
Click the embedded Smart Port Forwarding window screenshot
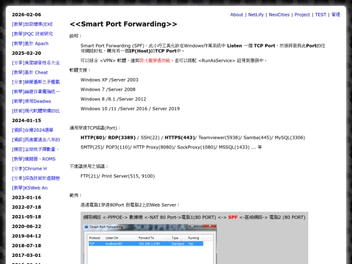(150, 244)
